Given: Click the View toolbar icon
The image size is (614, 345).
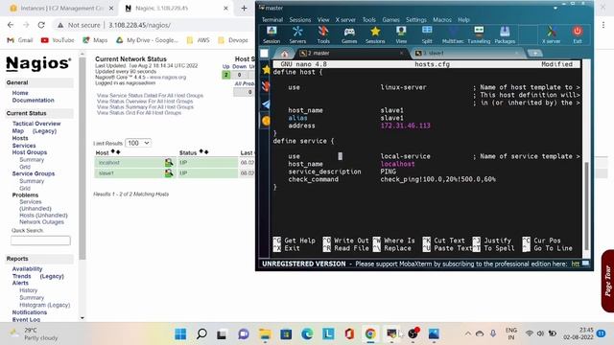Looking at the screenshot, I should (x=401, y=34).
